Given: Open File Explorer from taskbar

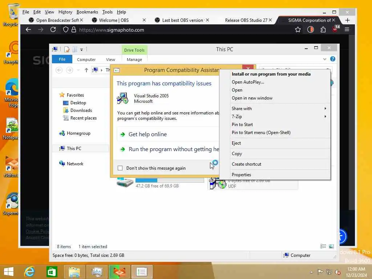Looking at the screenshot, I should [x=74, y=272].
